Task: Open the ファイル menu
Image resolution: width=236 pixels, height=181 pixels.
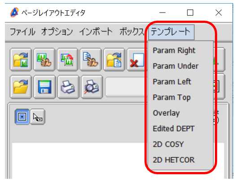Action: 22,32
